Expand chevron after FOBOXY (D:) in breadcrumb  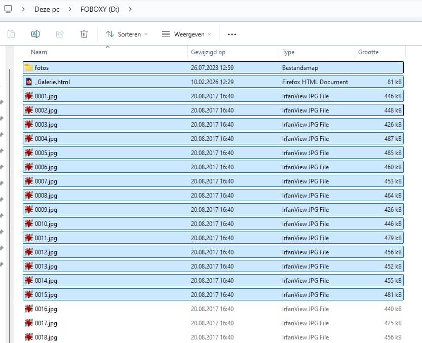pos(130,9)
